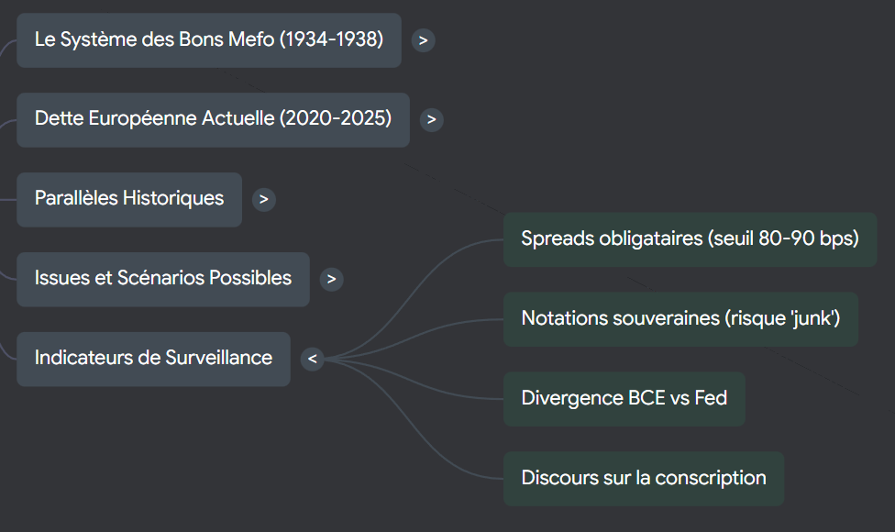This screenshot has height=532, width=895.
Task: Select Le Système des Bons Mefo node
Action: pyautogui.click(x=209, y=40)
